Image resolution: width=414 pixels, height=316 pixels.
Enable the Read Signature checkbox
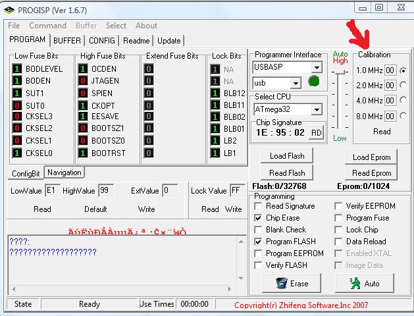tap(259, 206)
